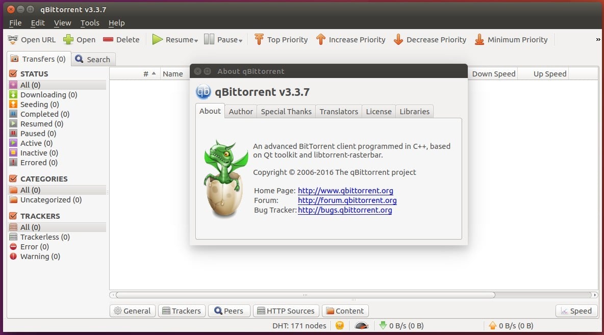Click the qBittorrent logo in About dialog
Viewport: 604px width, 335px height.
click(x=204, y=92)
